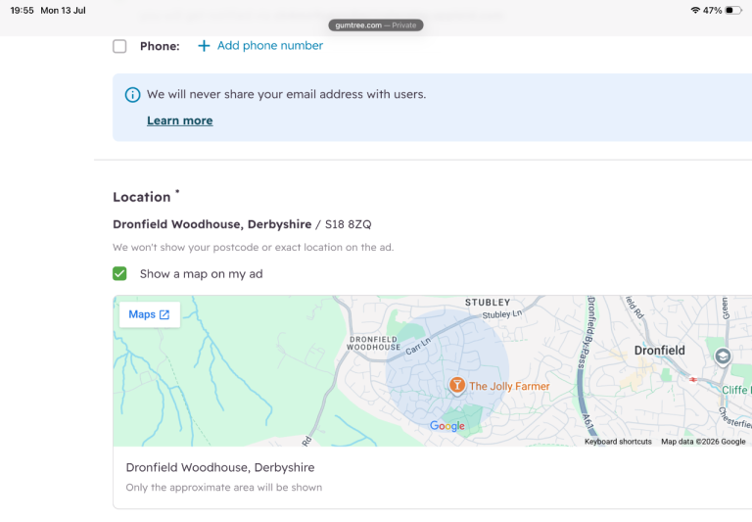The image size is (752, 522).
Task: Open the Maps button on map
Action: [x=149, y=314]
